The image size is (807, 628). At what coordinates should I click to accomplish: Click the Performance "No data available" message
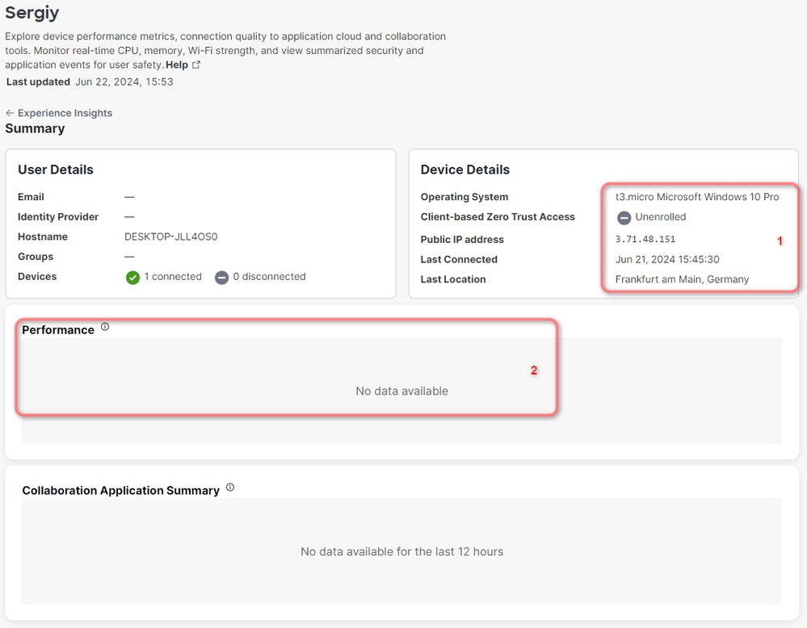coord(402,391)
